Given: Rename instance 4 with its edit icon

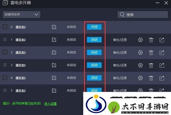Looking at the screenshot, I should pos(54,78).
